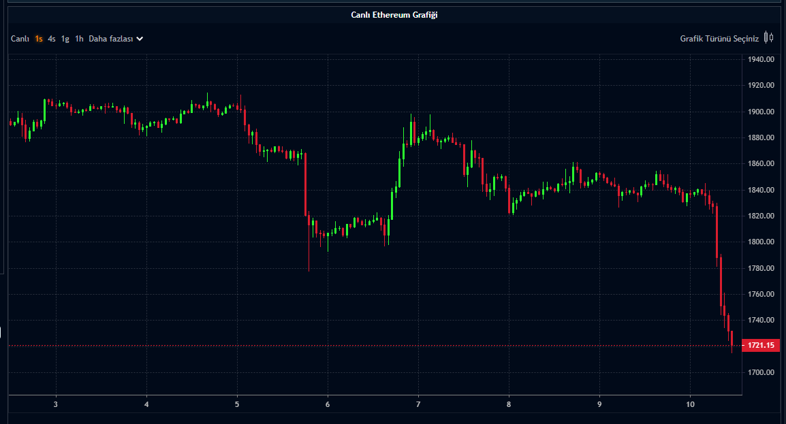786x424 pixels.
Task: Switch to the 1s timeframe
Action: pyautogui.click(x=39, y=39)
